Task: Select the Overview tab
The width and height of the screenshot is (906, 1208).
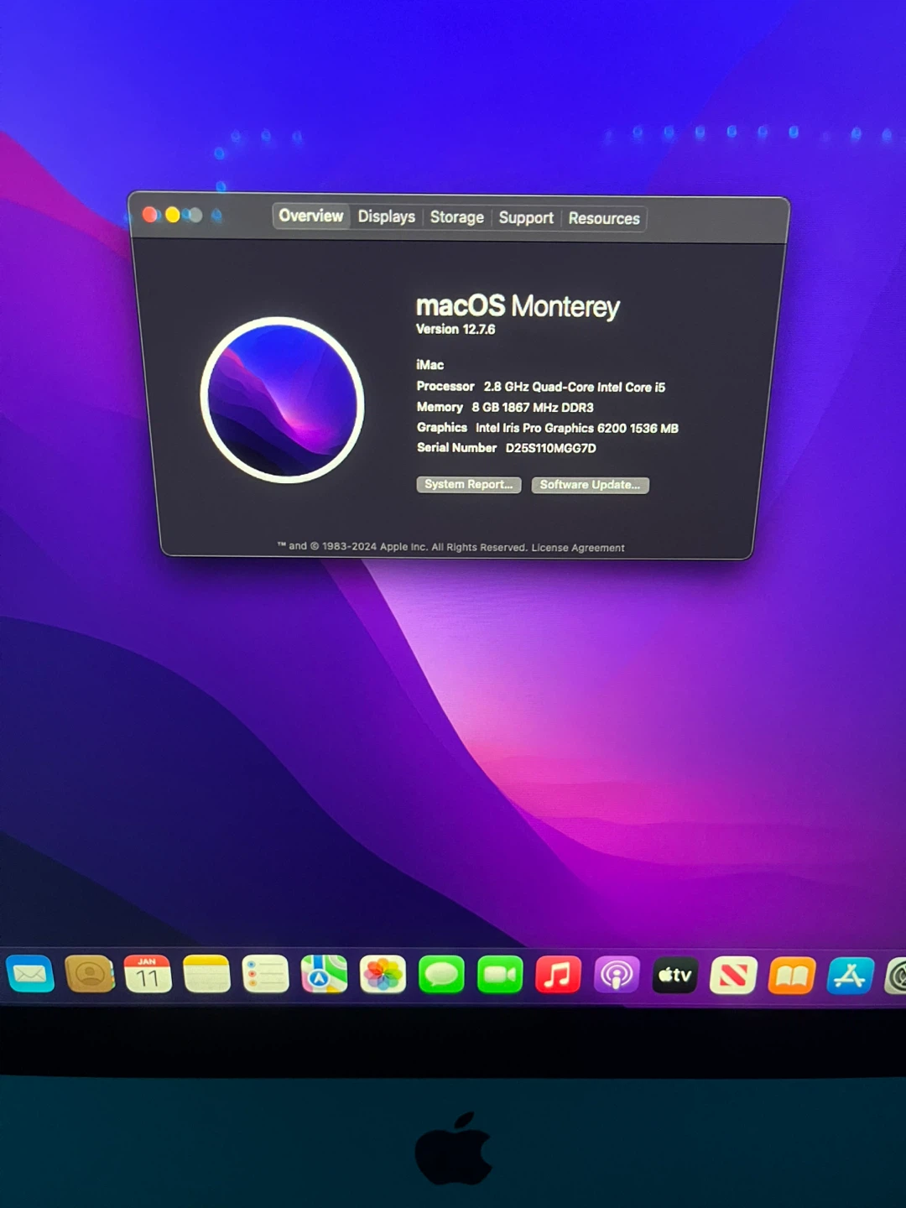Action: (311, 216)
